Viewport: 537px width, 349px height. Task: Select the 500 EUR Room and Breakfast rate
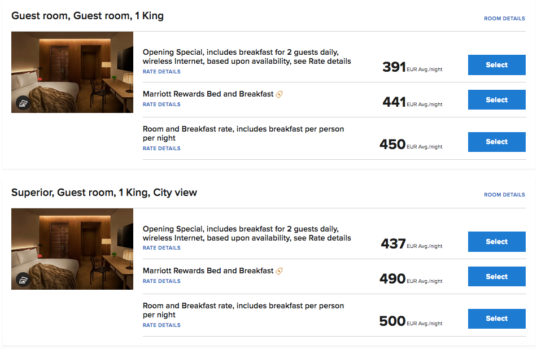[496, 319]
